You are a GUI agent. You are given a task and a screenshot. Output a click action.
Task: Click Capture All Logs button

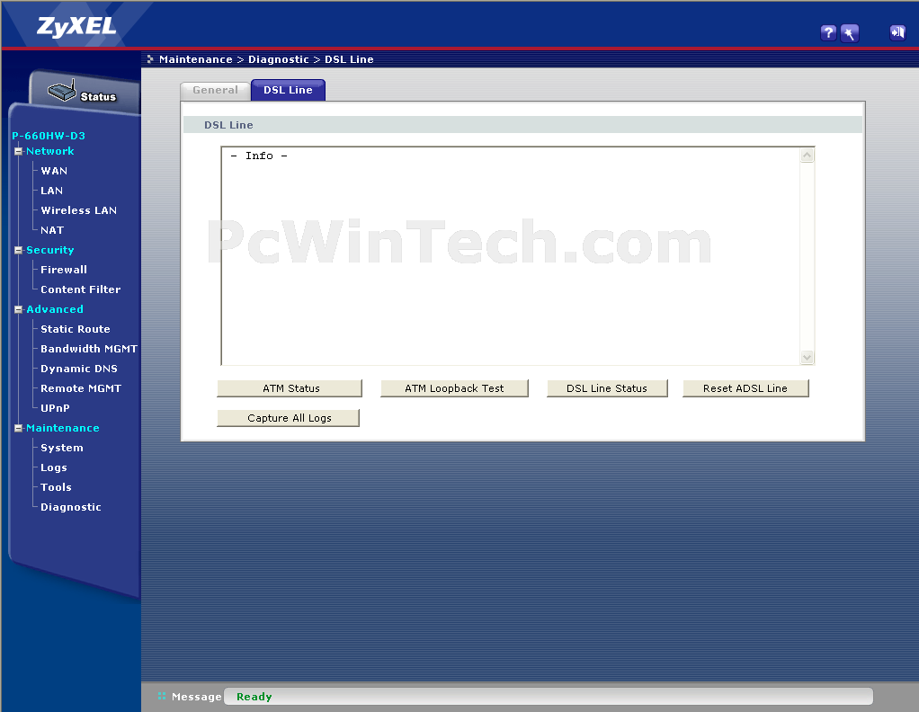pos(288,418)
